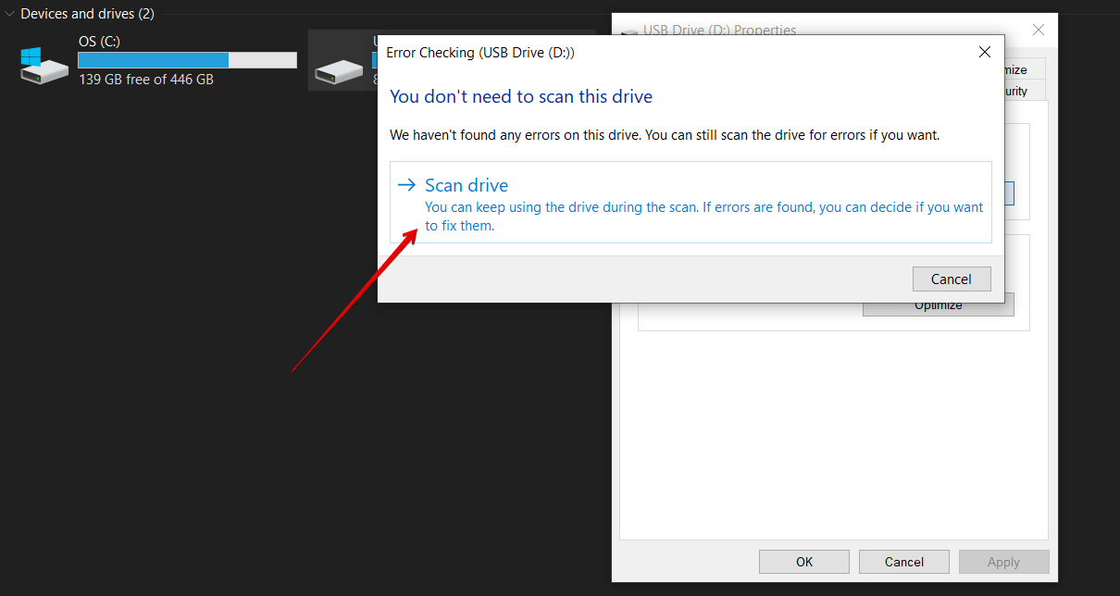Screen dimensions: 1120x596
Task: Select the USB Drive (D:) drive icon
Action: click(x=339, y=70)
